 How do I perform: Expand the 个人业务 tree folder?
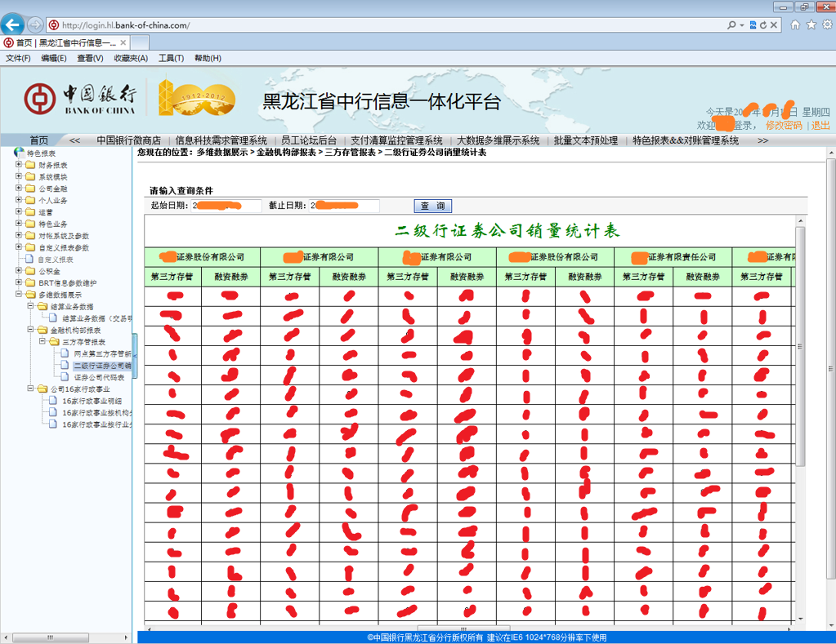point(19,200)
